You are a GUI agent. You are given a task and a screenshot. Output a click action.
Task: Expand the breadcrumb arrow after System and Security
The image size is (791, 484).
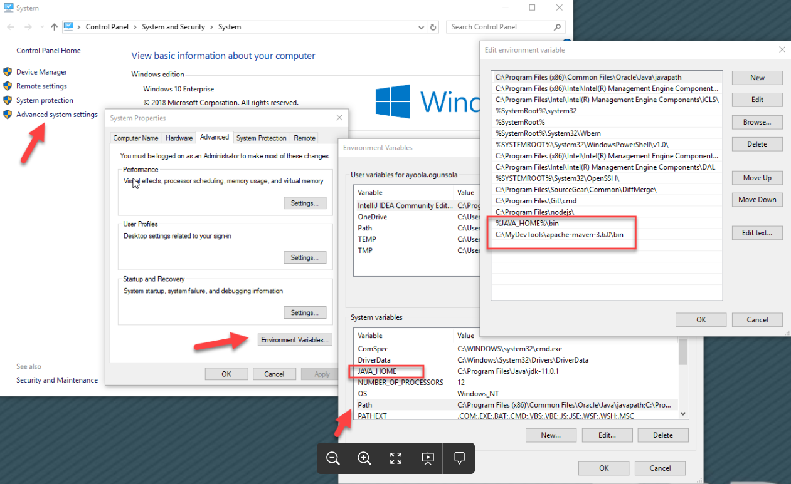point(211,27)
